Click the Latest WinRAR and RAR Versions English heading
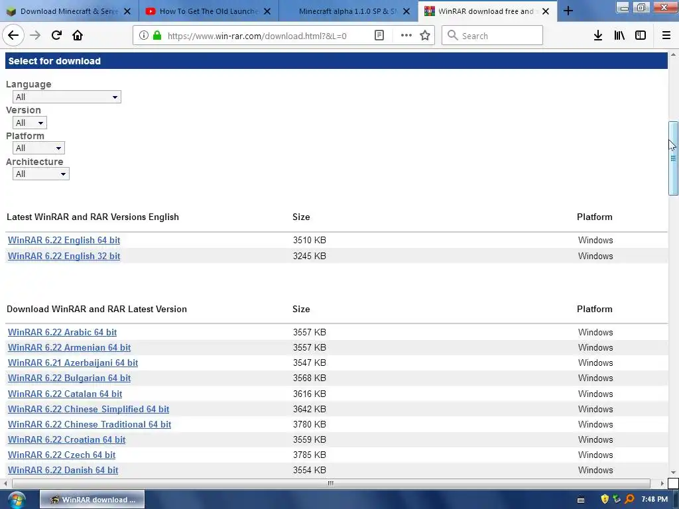 [x=93, y=217]
